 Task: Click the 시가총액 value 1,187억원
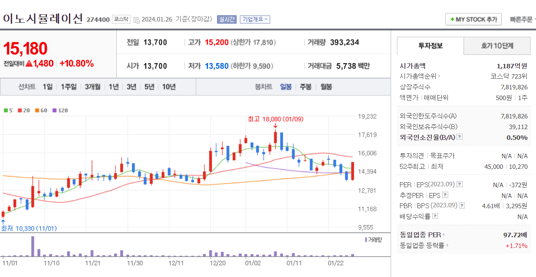point(512,66)
